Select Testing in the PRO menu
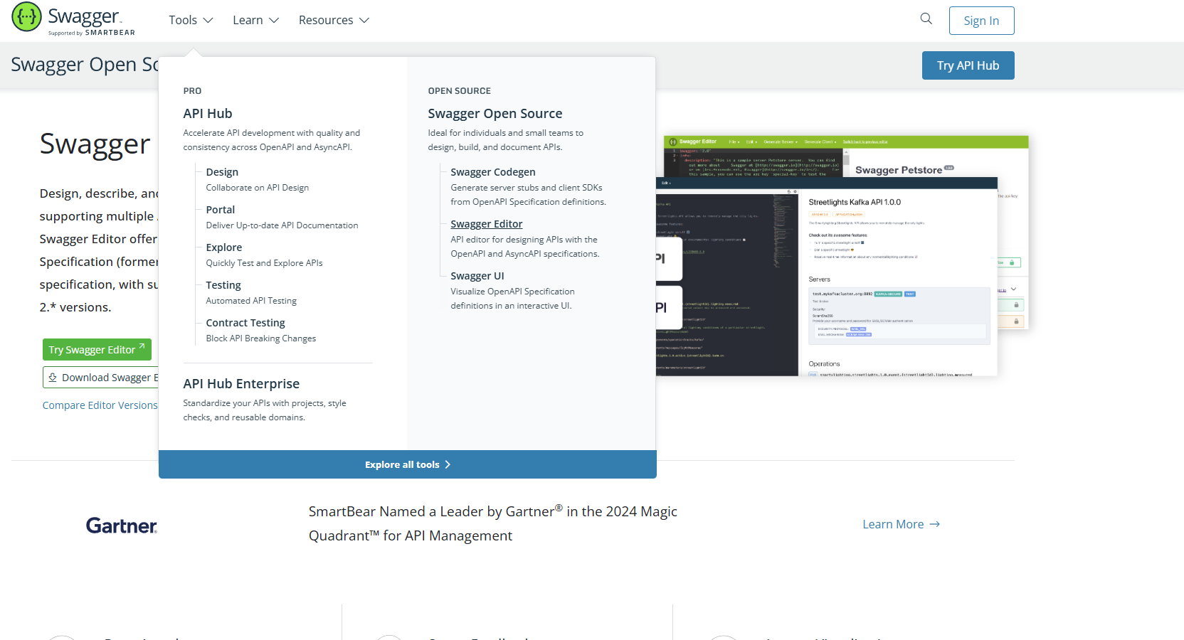The height and width of the screenshot is (640, 1184). point(223,285)
